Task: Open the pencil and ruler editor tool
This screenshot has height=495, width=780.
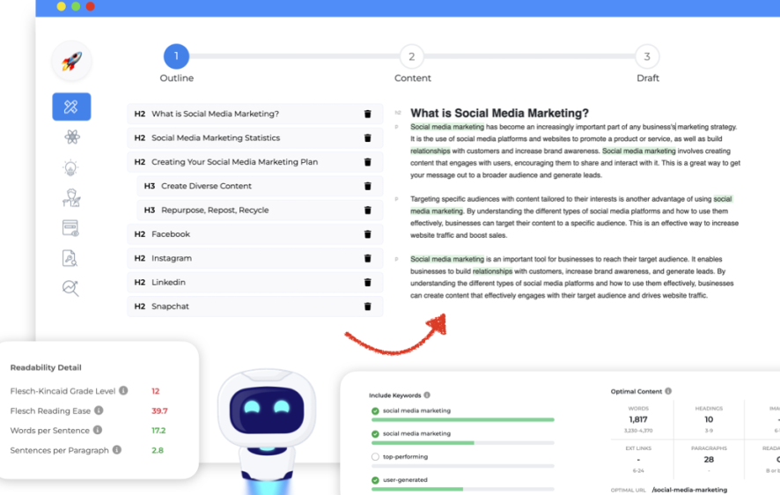Action: 71,107
